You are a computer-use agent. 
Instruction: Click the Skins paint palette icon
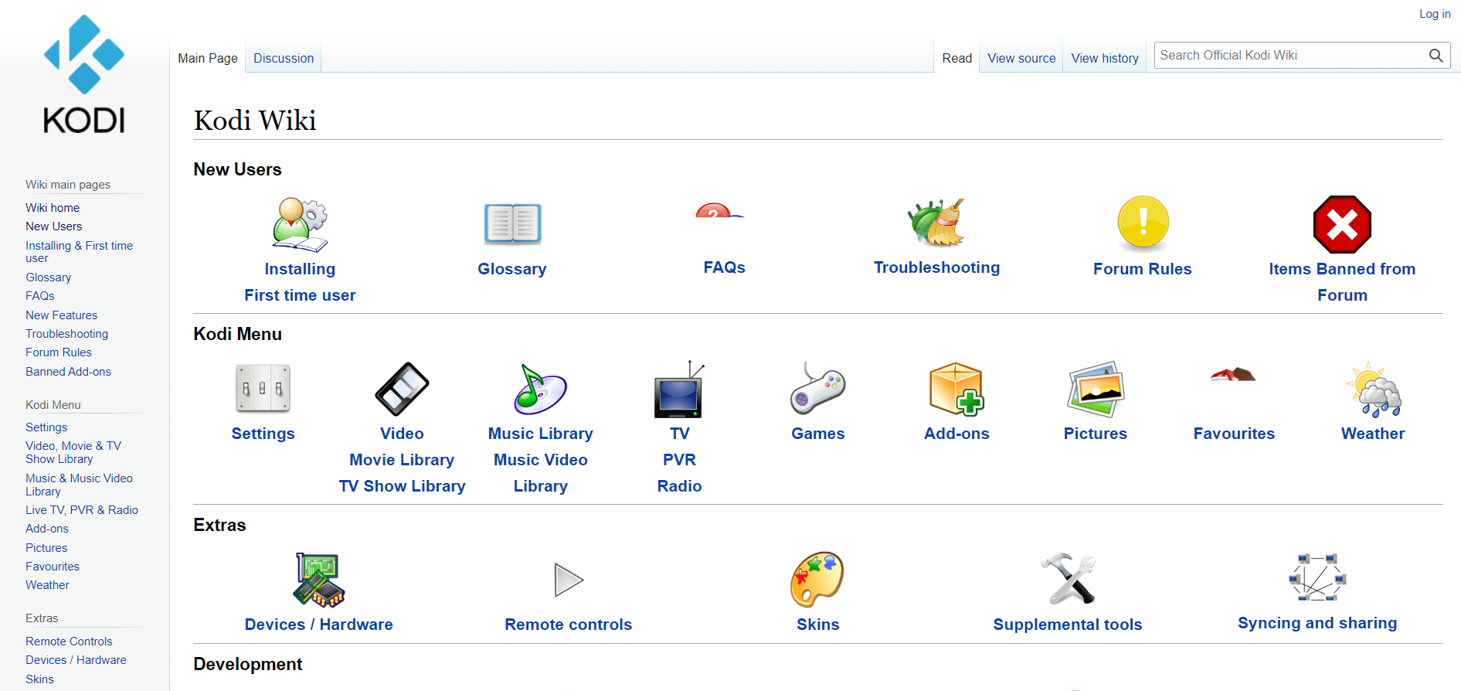coord(817,580)
